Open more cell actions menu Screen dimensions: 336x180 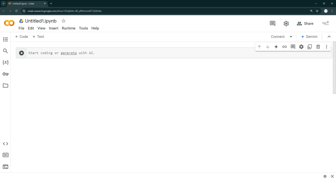pos(326,47)
